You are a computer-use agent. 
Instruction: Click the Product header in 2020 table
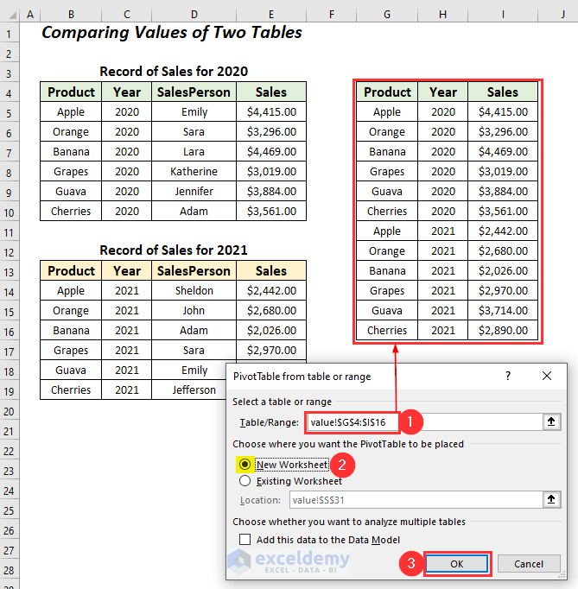(71, 92)
